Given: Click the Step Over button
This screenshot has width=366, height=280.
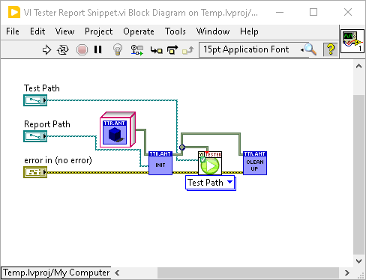Looking at the screenshot, I should (x=172, y=49).
